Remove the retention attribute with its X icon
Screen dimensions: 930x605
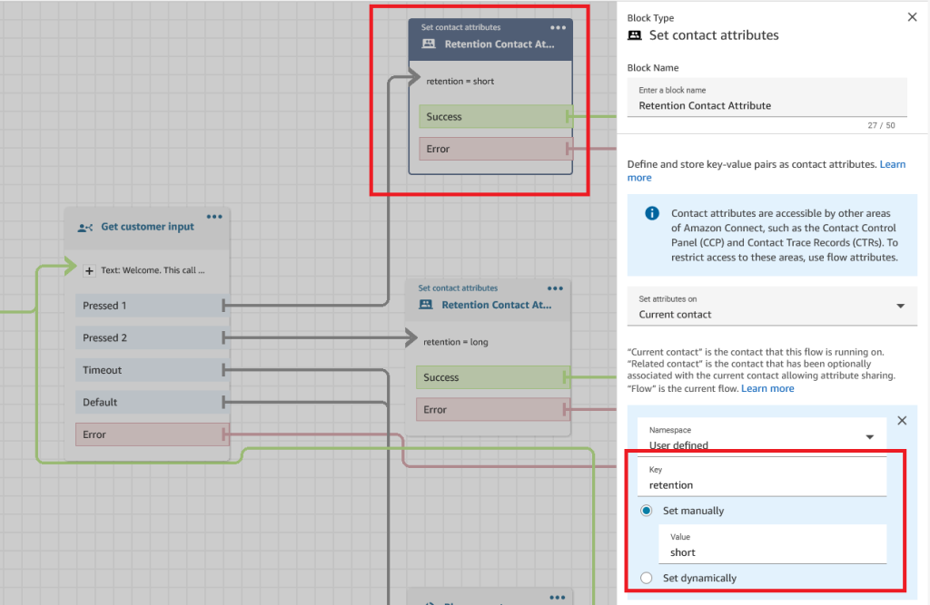point(902,421)
